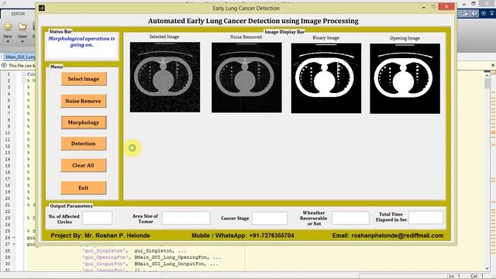The width and height of the screenshot is (496, 279).
Task: Click the circular target icon in MATLAB toolstrip
Action: [484, 13]
